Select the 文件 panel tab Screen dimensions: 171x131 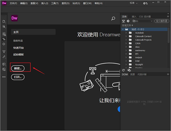[x=124, y=17]
